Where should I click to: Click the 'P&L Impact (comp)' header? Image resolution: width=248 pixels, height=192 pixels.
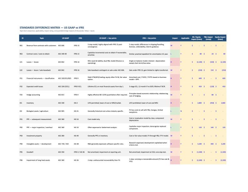208,38
